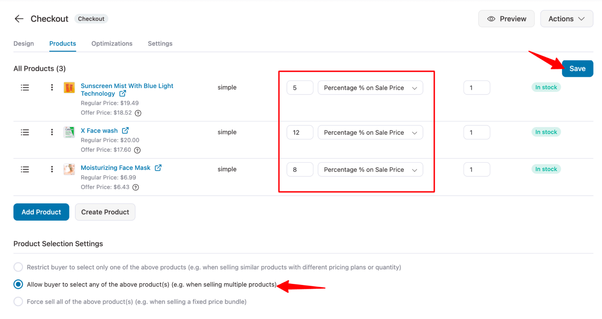Select restrict buyer to one product option

[18, 267]
